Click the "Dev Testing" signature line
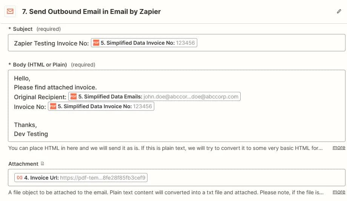 (x=31, y=134)
